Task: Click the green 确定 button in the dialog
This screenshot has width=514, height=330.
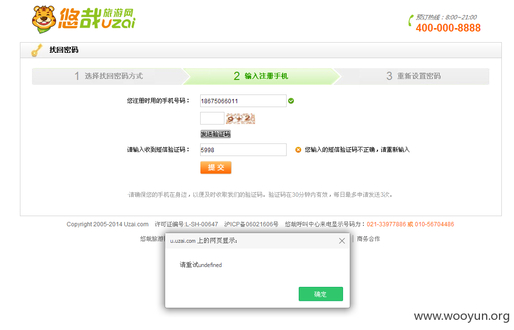Action: (x=321, y=294)
